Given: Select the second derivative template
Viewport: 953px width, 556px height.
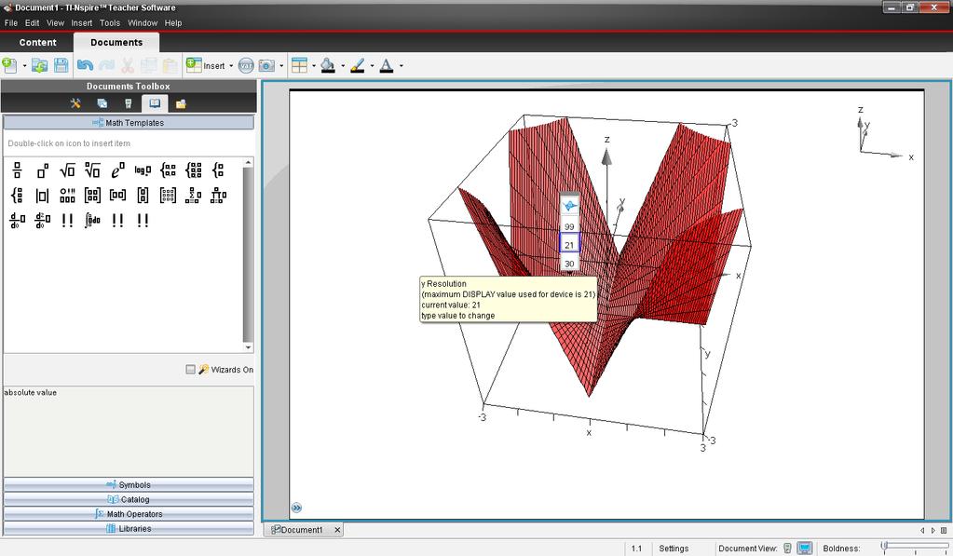Looking at the screenshot, I should click(42, 220).
